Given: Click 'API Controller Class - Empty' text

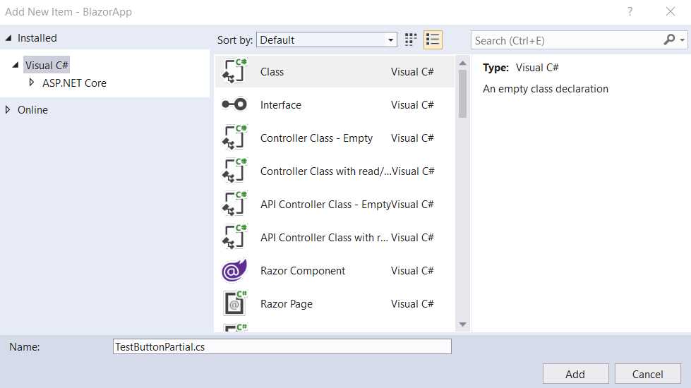Looking at the screenshot, I should click(325, 205).
